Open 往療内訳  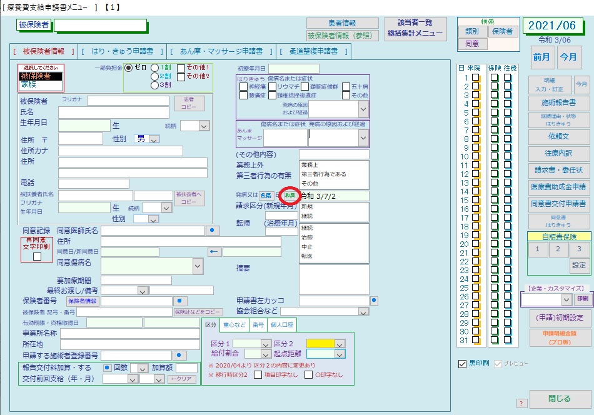[558, 153]
